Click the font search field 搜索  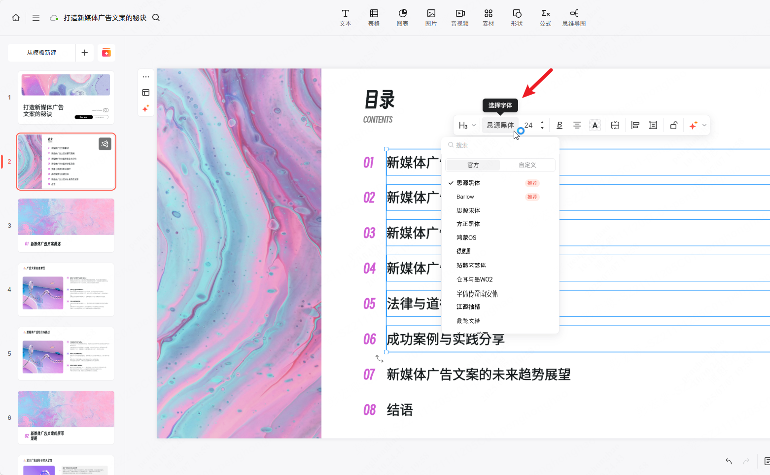[500, 145]
